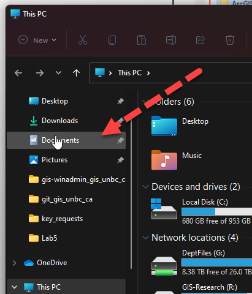This screenshot has width=252, height=294.
Task: Open the New dropdown menu
Action: [37, 40]
